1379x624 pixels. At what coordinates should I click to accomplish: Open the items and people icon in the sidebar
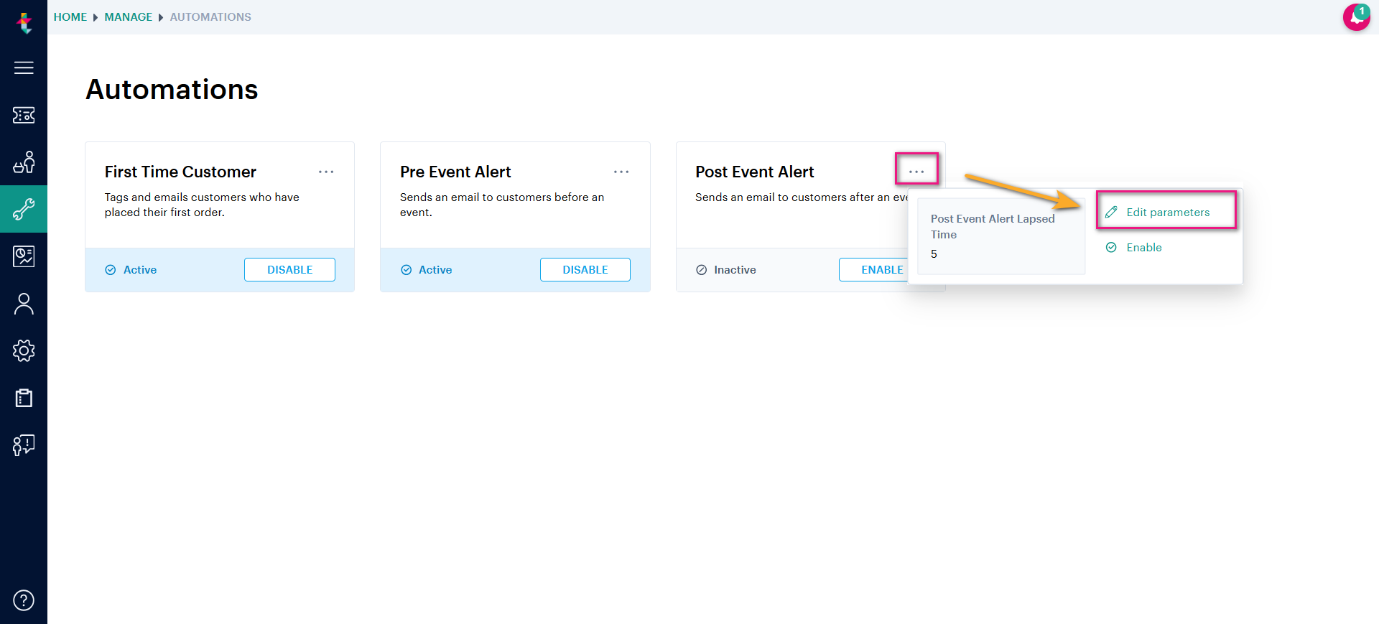[x=24, y=162]
